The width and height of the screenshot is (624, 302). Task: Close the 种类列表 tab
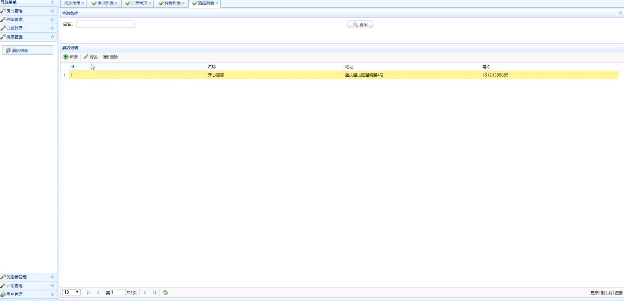coord(183,3)
